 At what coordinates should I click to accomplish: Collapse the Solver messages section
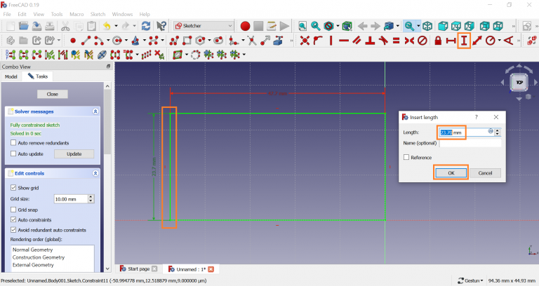pyautogui.click(x=95, y=111)
